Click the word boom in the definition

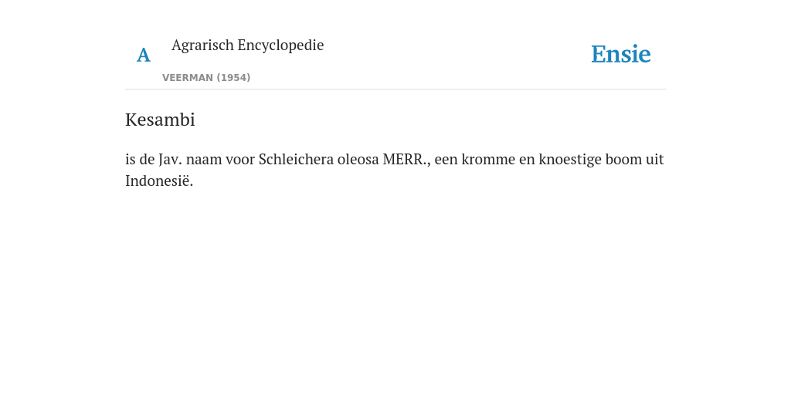(x=622, y=159)
